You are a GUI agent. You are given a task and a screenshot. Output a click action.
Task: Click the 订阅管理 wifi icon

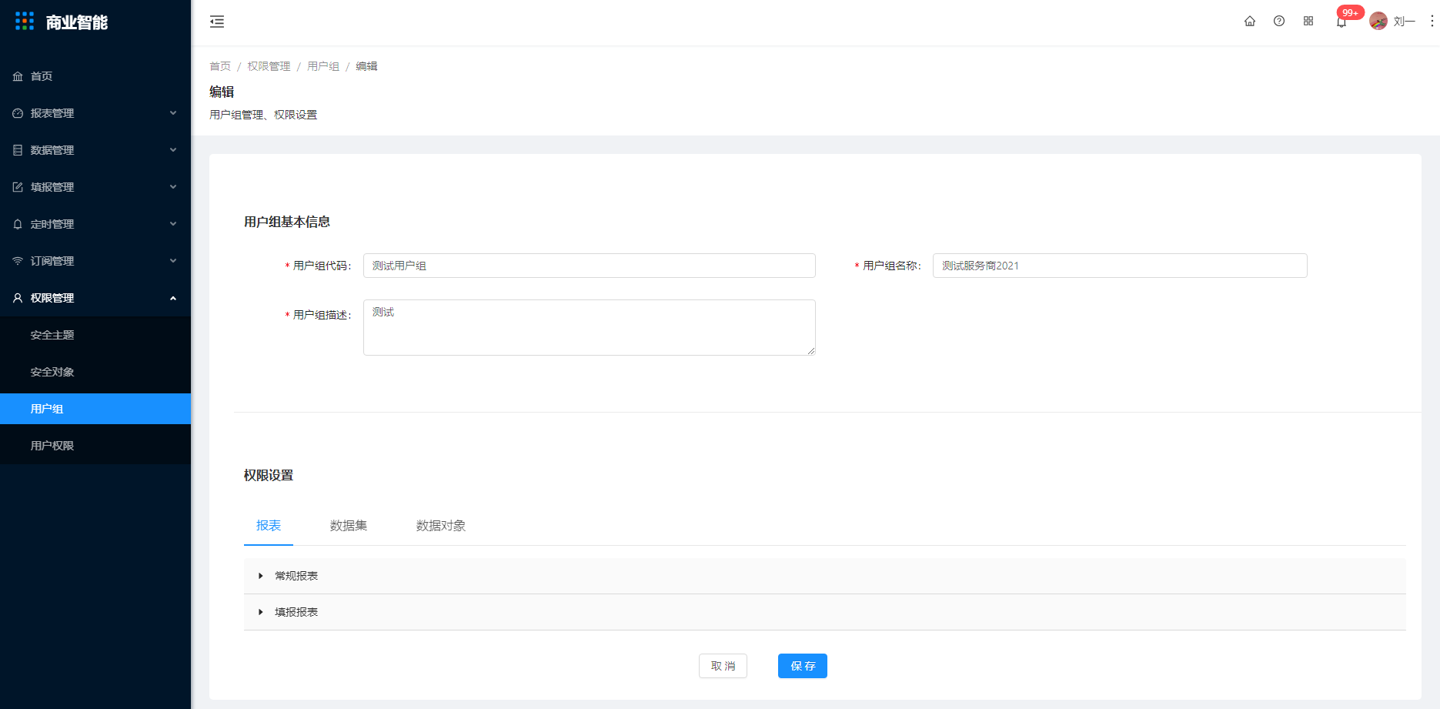tap(18, 261)
